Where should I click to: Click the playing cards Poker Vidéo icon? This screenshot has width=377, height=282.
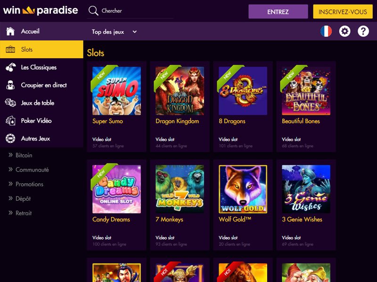[10, 121]
